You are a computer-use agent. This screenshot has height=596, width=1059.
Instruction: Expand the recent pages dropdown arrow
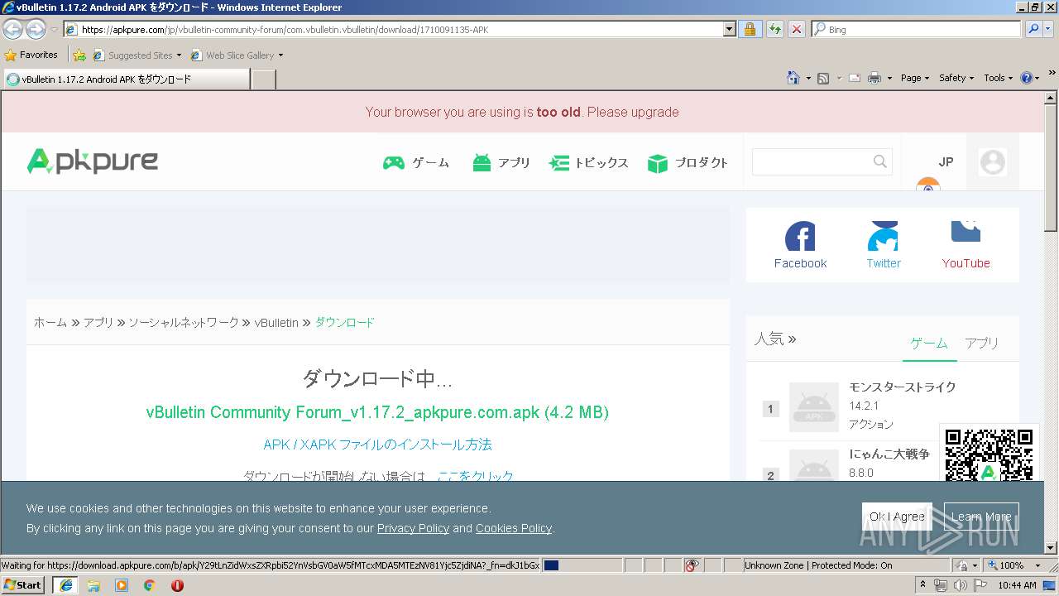click(x=54, y=29)
